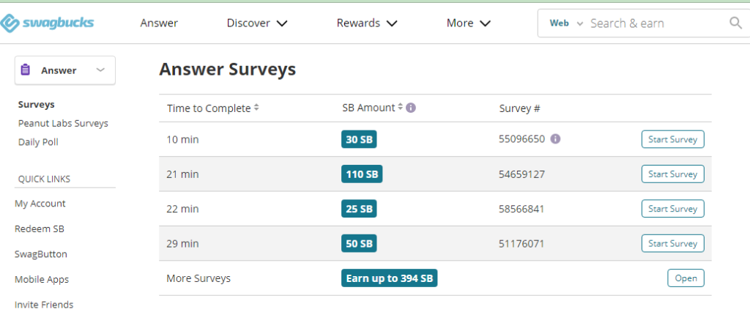The image size is (750, 334).
Task: Open More Surveys with Open button
Action: (686, 278)
